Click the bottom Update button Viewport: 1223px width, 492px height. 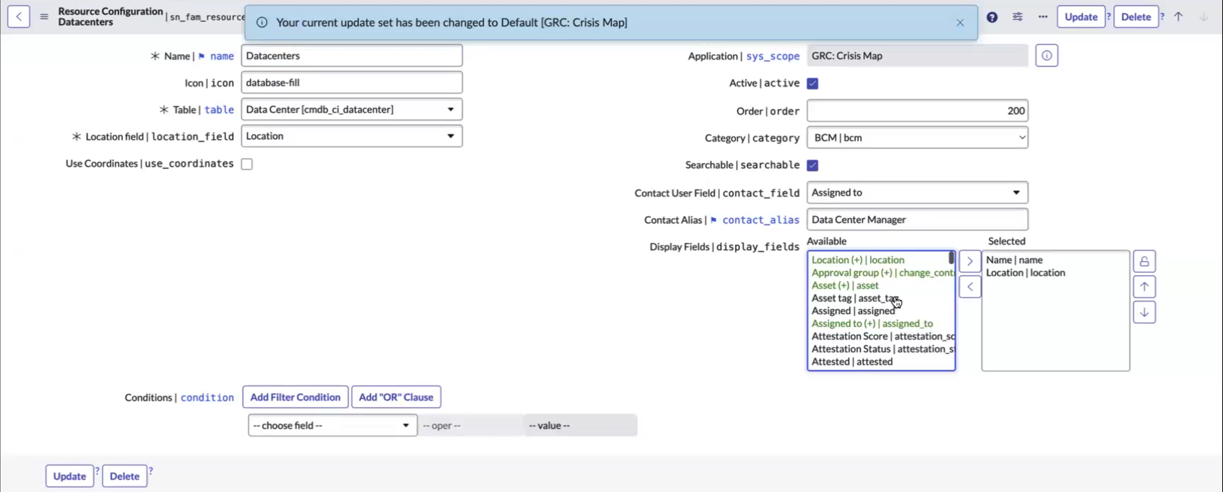click(x=69, y=476)
